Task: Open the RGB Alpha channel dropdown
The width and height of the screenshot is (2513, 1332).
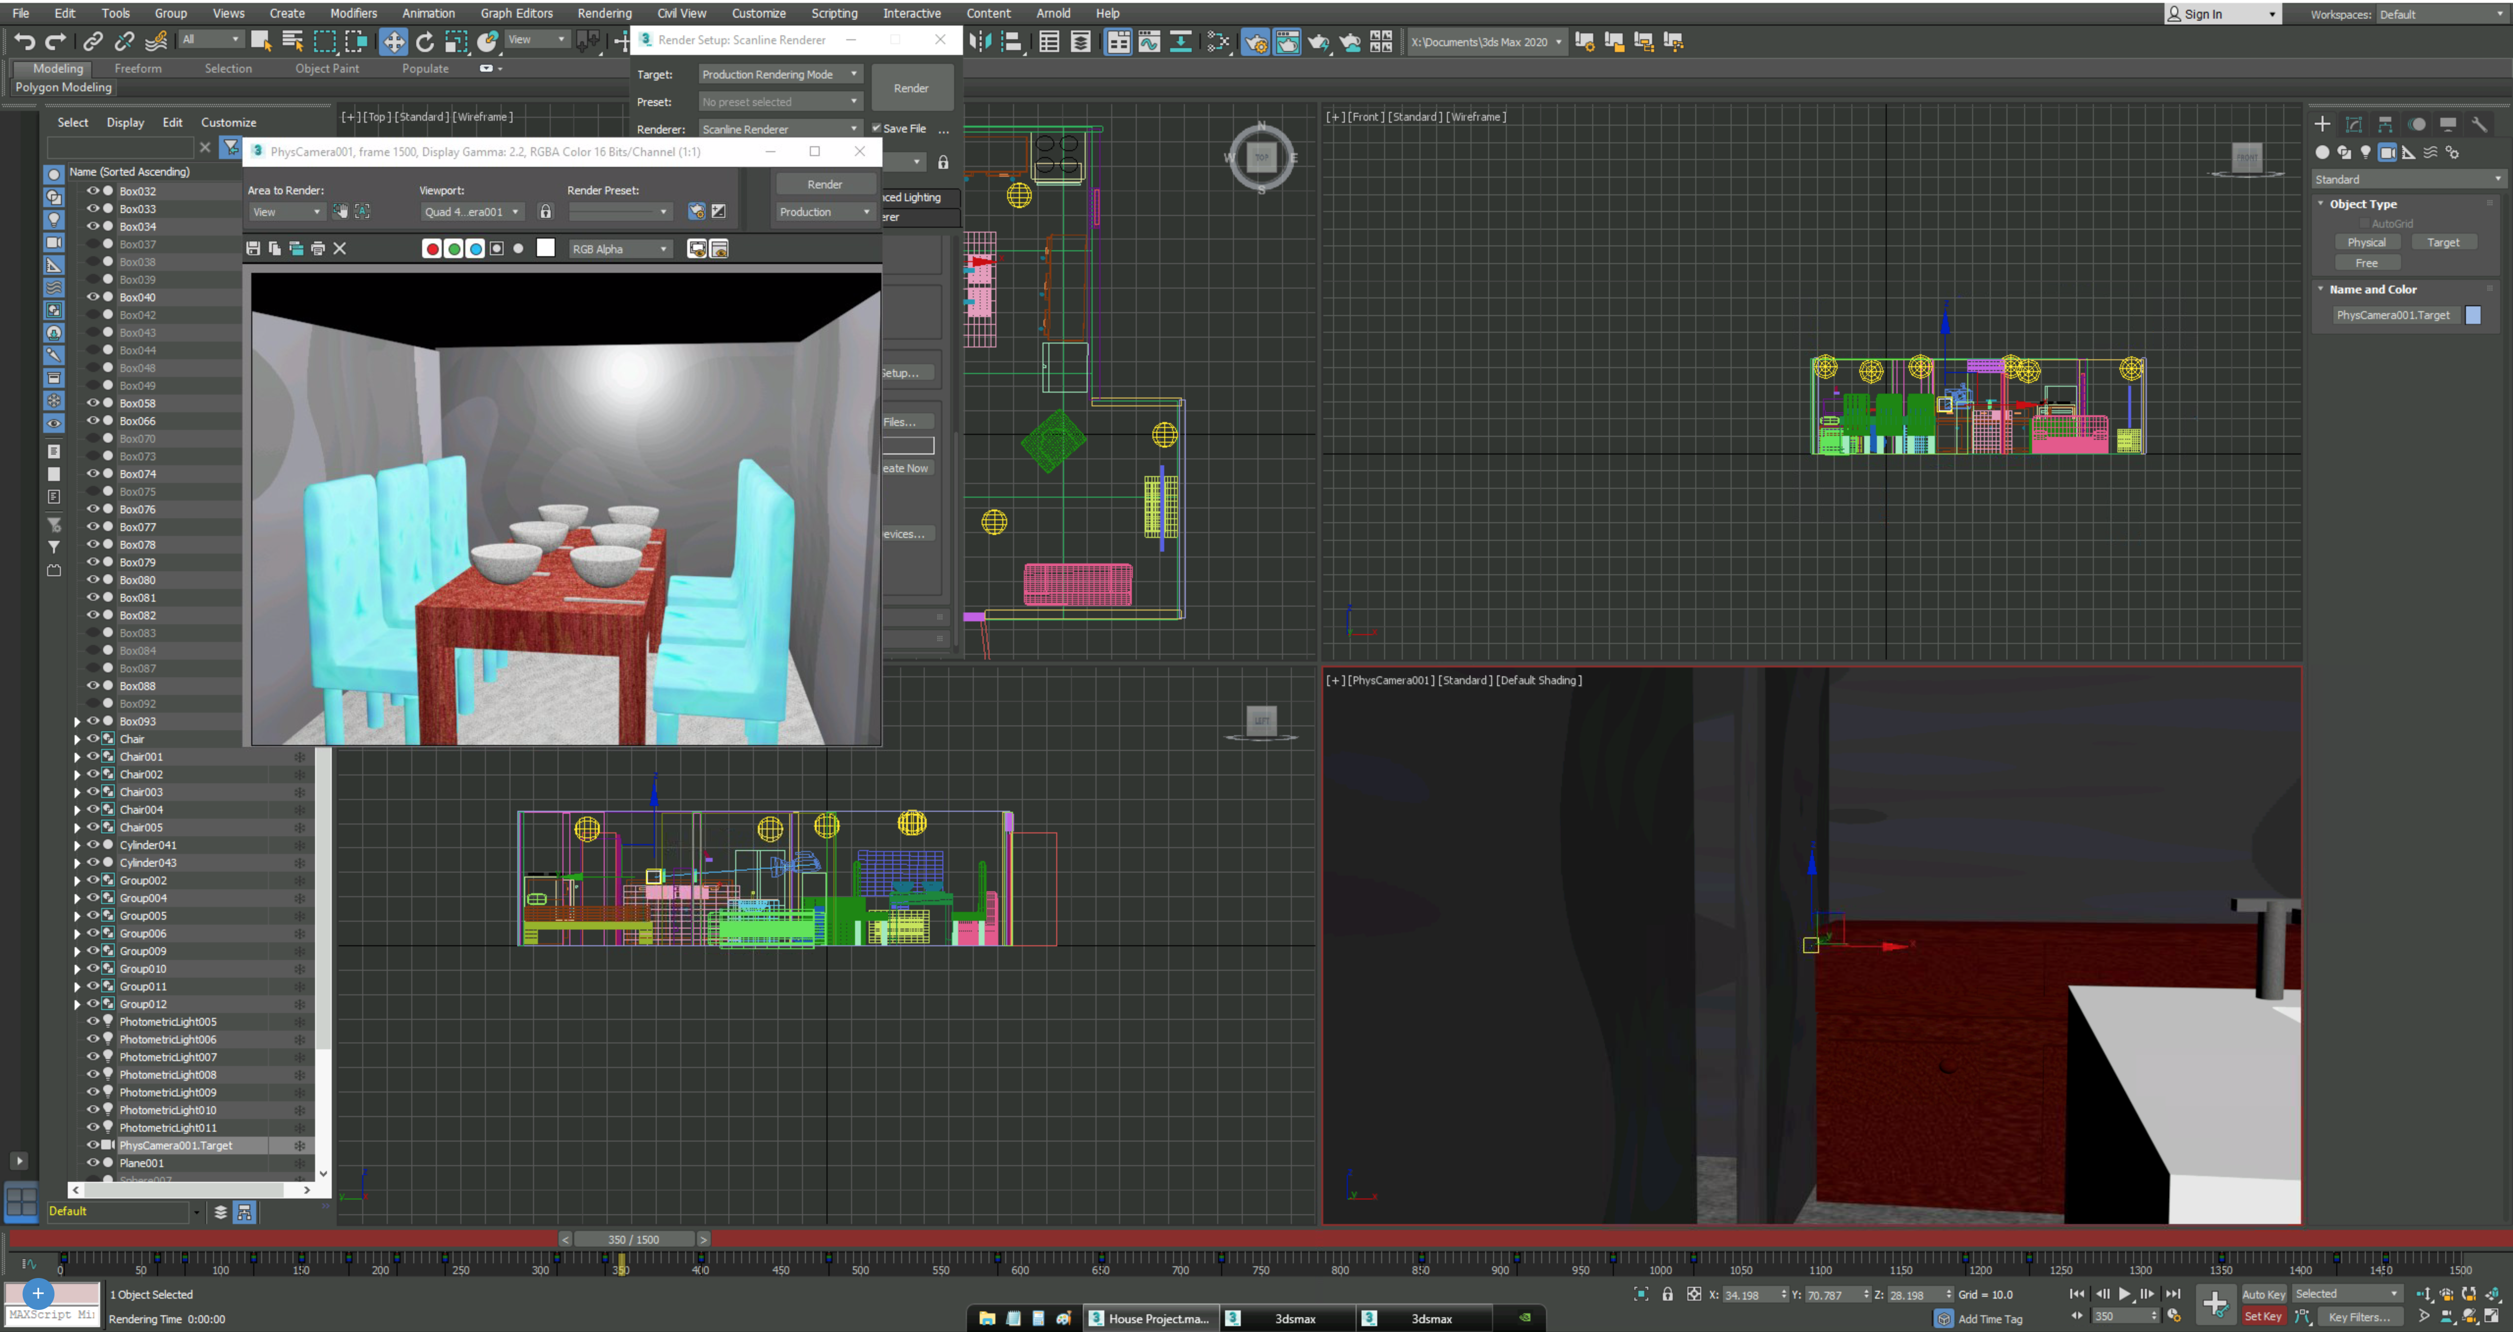Action: click(x=620, y=249)
